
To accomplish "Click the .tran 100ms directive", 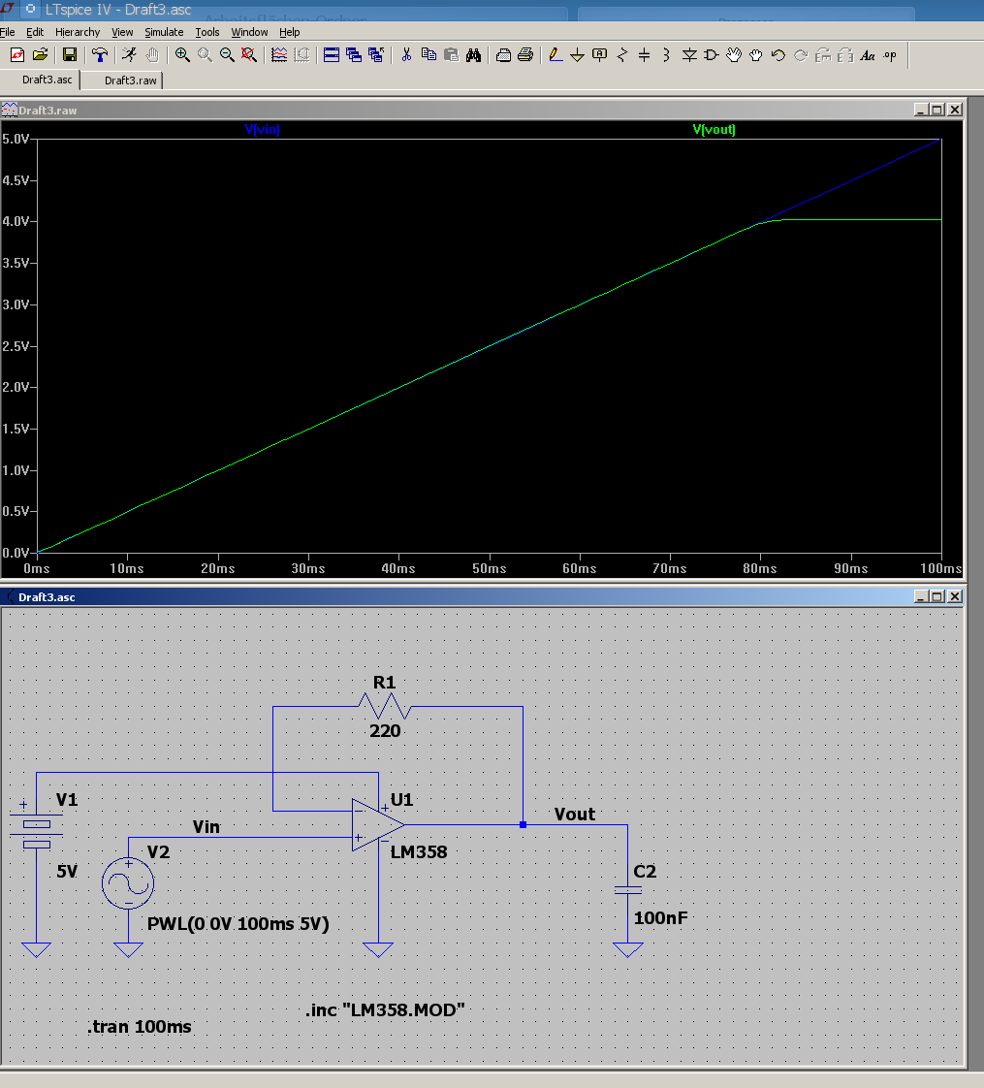I will coord(140,1027).
